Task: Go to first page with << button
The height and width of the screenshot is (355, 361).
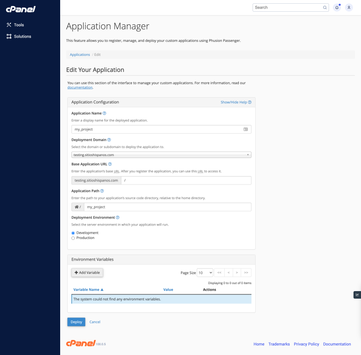Action: point(219,272)
